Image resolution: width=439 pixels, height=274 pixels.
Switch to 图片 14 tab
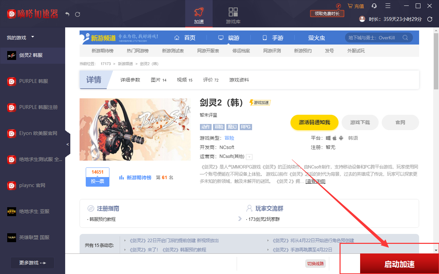pyautogui.click(x=158, y=80)
